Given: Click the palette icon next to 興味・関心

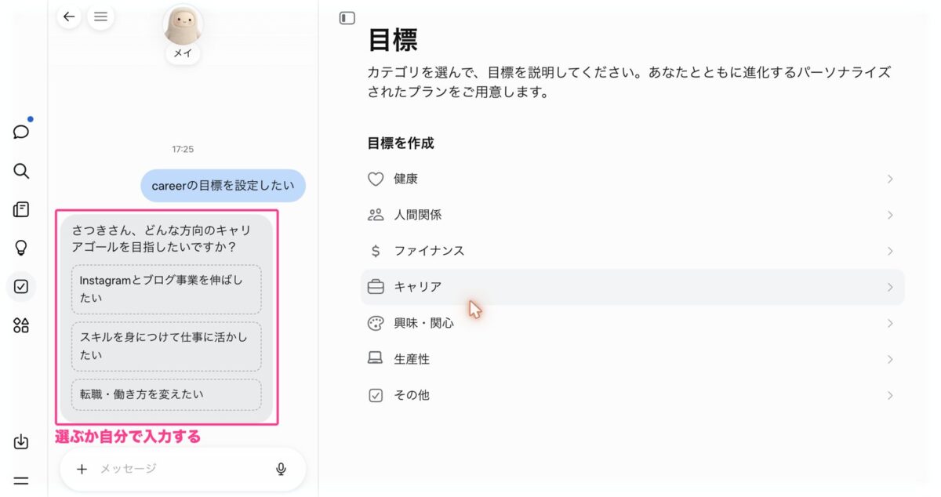Looking at the screenshot, I should pyautogui.click(x=376, y=323).
